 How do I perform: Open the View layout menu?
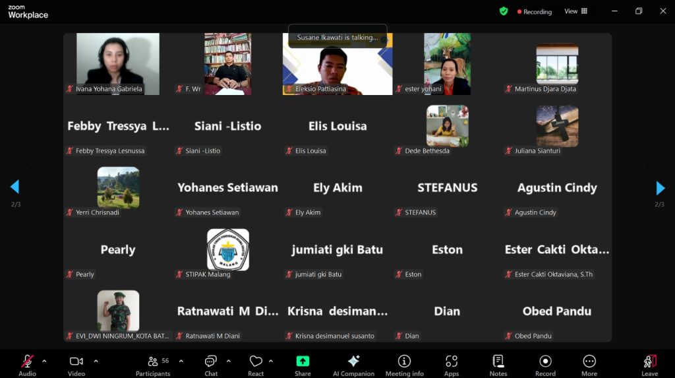tap(575, 11)
